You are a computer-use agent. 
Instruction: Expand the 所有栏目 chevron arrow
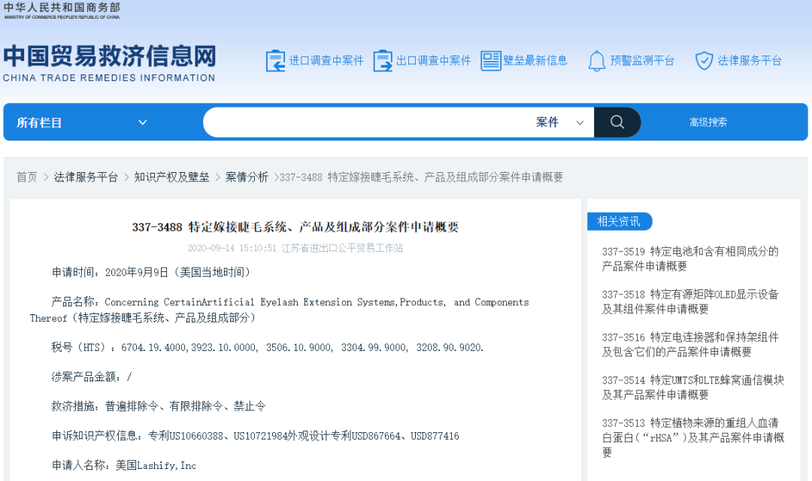(x=143, y=122)
